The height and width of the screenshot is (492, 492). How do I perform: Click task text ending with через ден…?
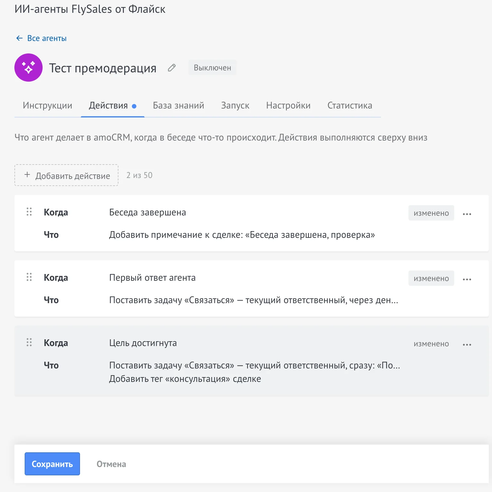click(254, 300)
